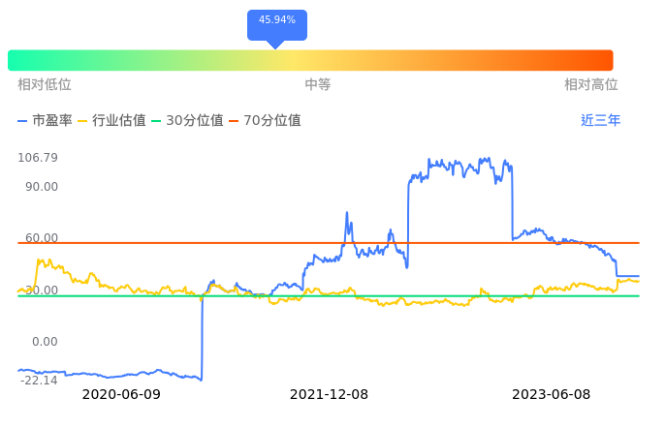Click the 2020-06-09 date axis label

coord(121,395)
